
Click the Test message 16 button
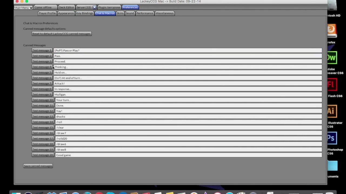[x=43, y=133]
